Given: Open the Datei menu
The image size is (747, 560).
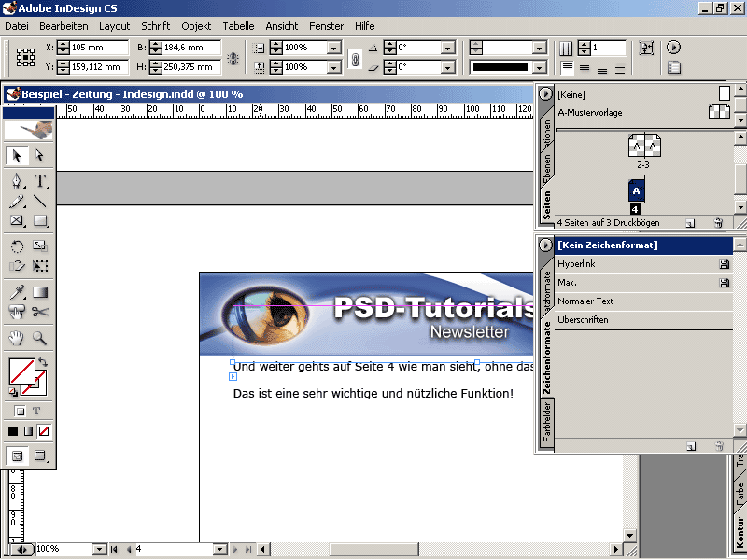Looking at the screenshot, I should coord(17,26).
